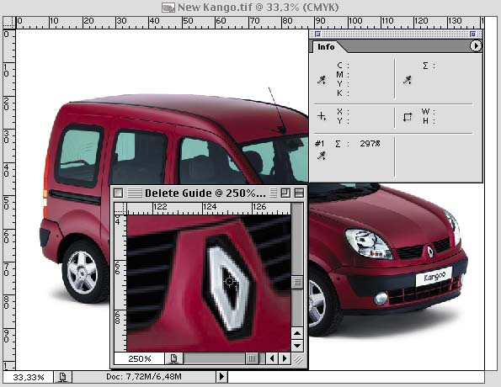This screenshot has height=387, width=501.
Task: Click the first readout eyedropper icon beside CMYK
Action: coord(322,80)
